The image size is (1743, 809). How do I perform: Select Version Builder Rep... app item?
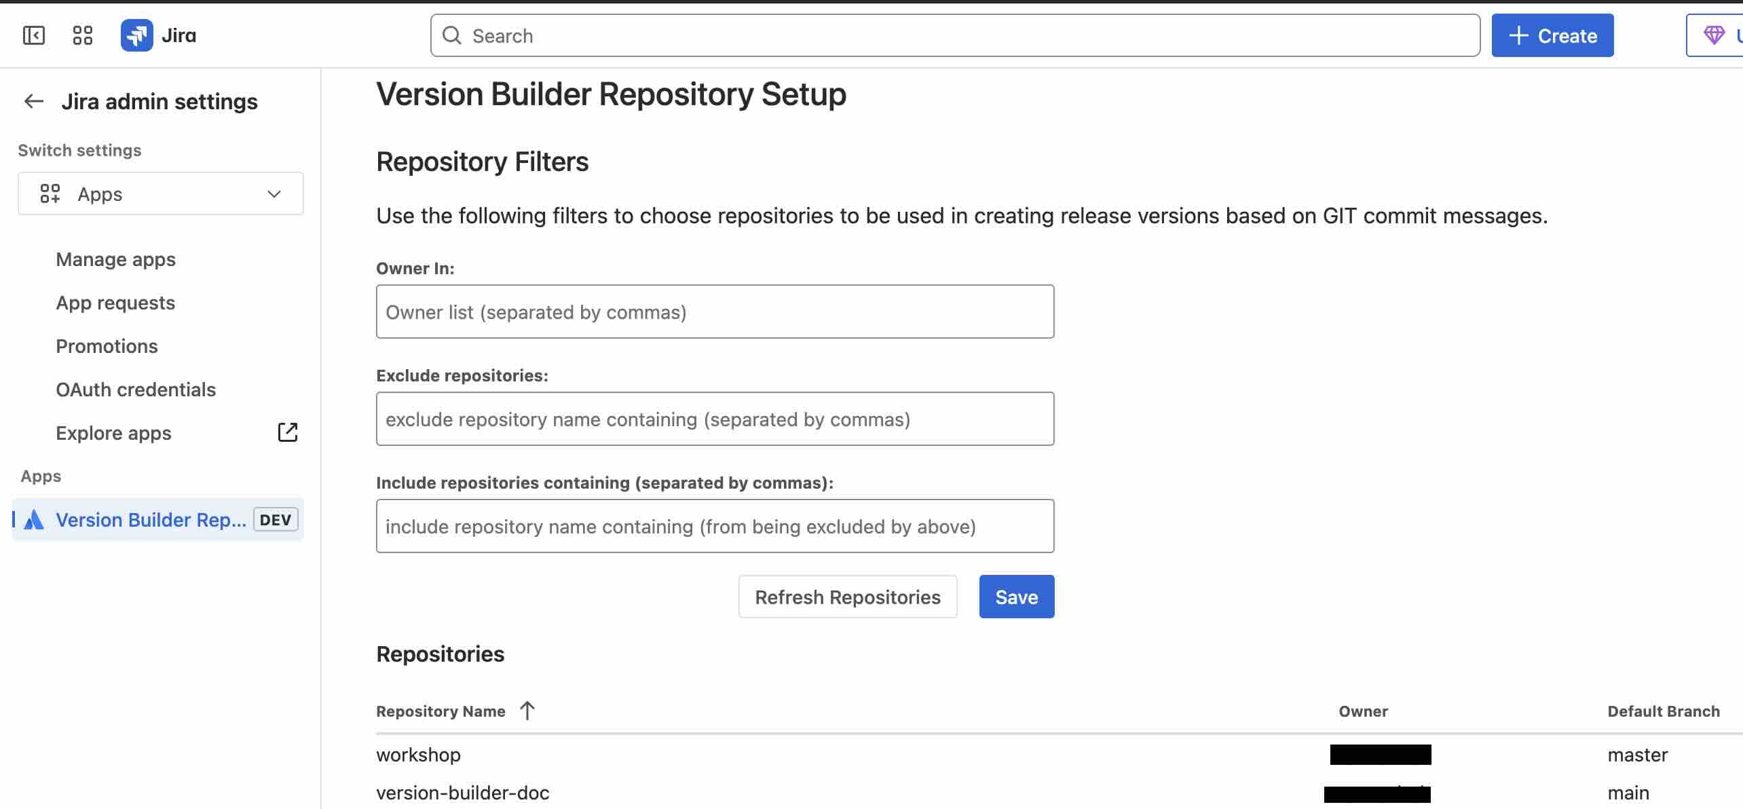(x=158, y=520)
